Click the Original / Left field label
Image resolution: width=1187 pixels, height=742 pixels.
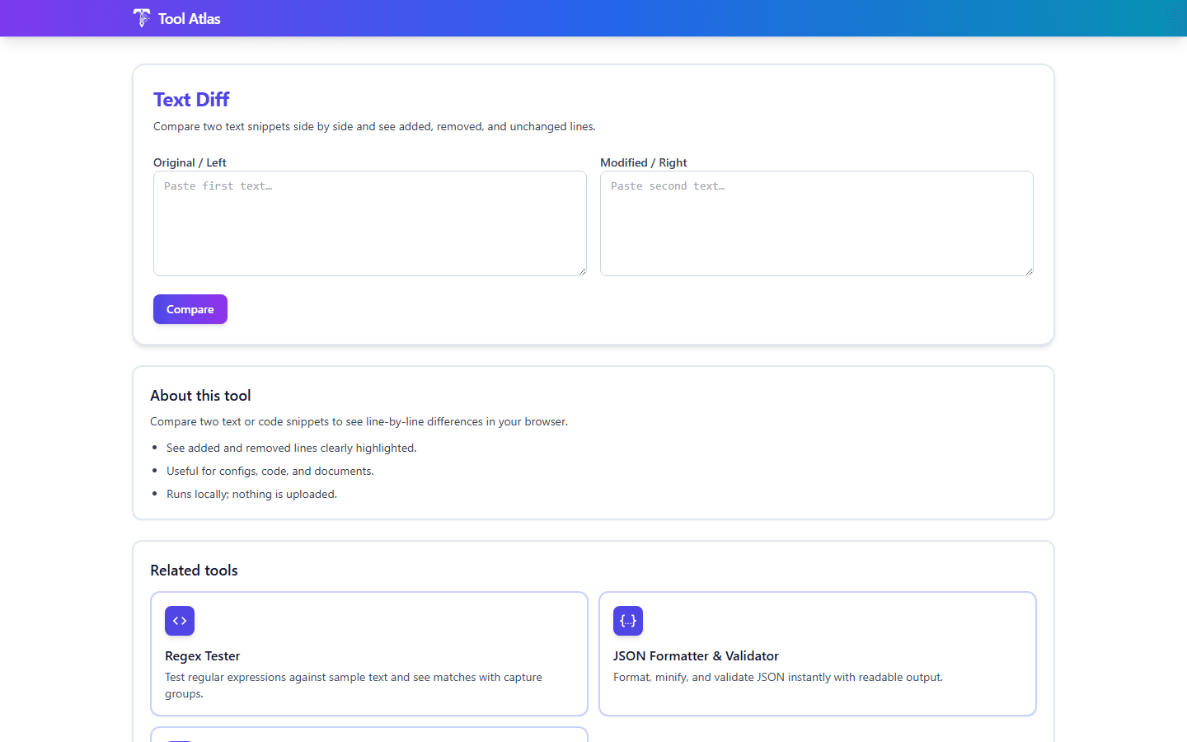tap(190, 162)
